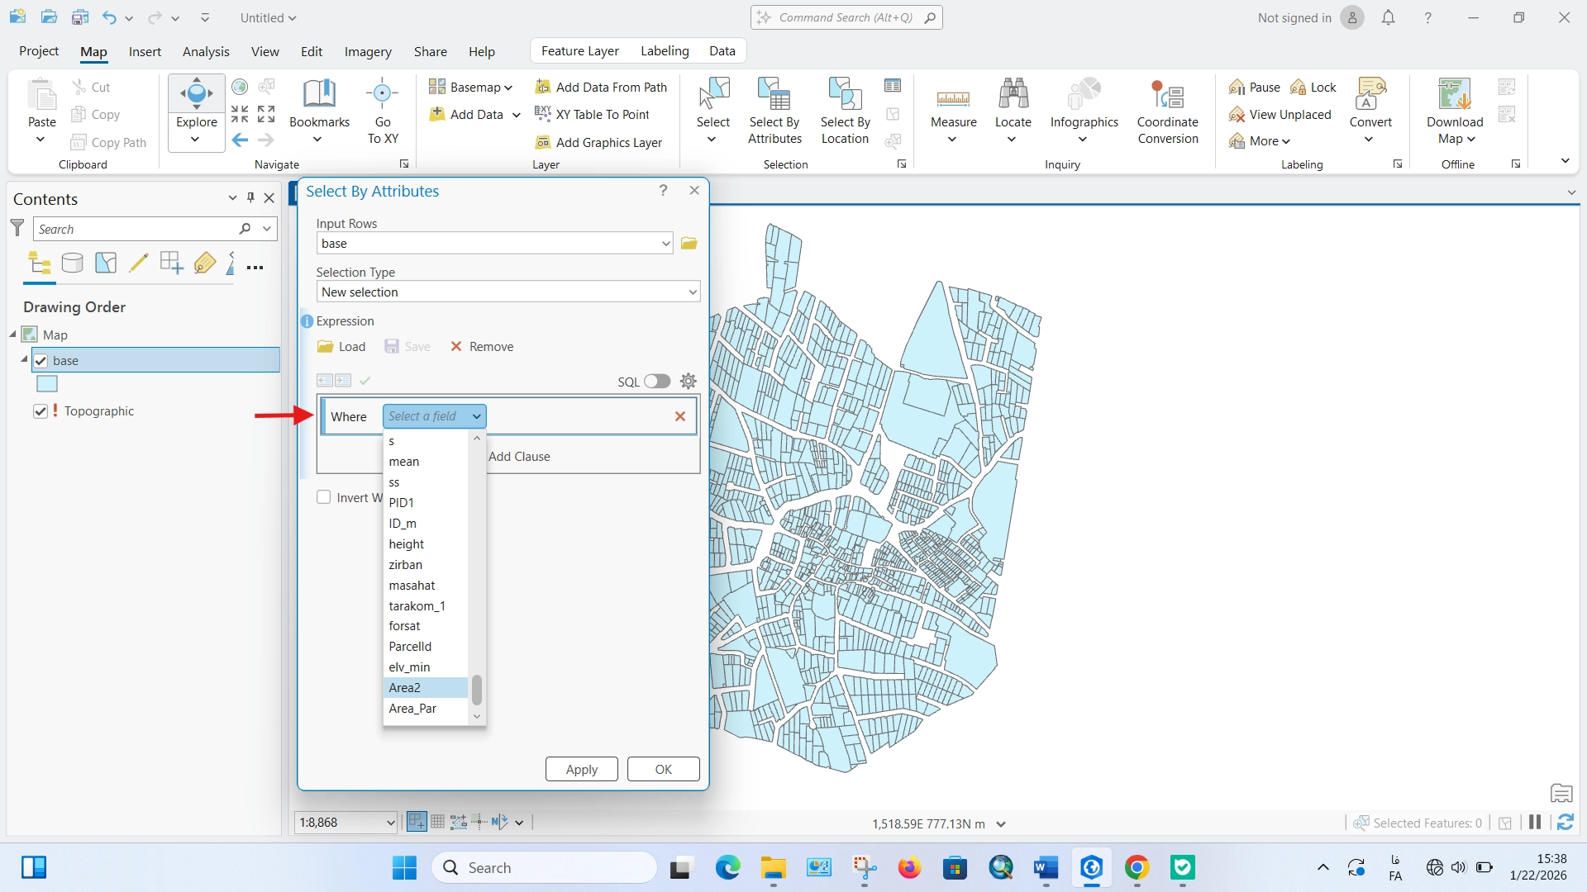Image resolution: width=1587 pixels, height=892 pixels.
Task: Click the Locate binoculars icon
Action: tap(1013, 94)
